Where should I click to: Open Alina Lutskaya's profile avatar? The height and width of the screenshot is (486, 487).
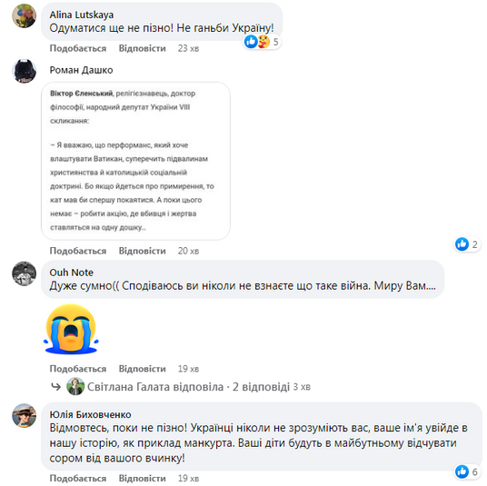tap(25, 15)
